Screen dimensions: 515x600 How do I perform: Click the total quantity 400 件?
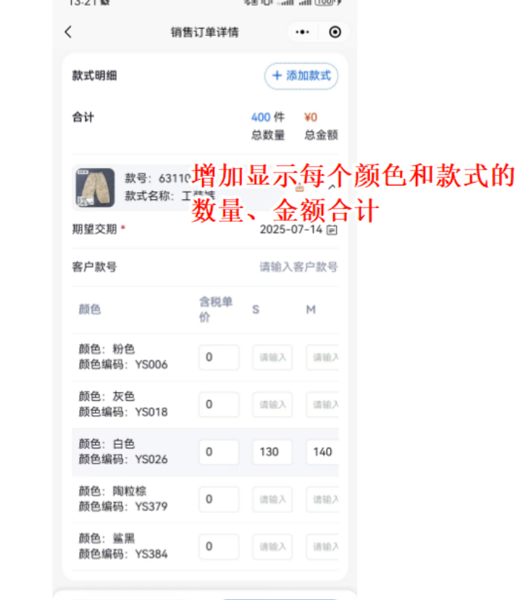click(268, 117)
